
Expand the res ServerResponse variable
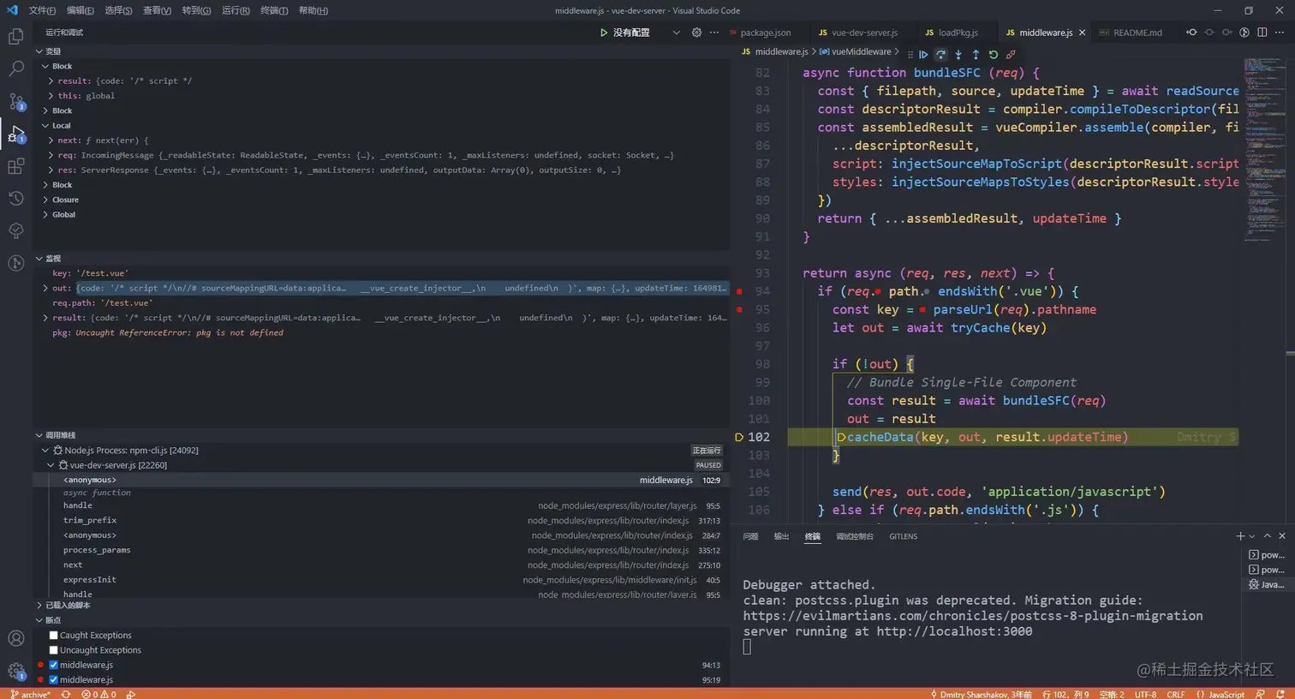51,170
